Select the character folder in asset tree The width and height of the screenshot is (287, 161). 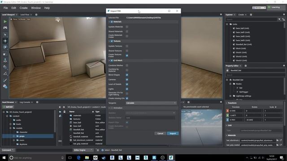(23, 132)
